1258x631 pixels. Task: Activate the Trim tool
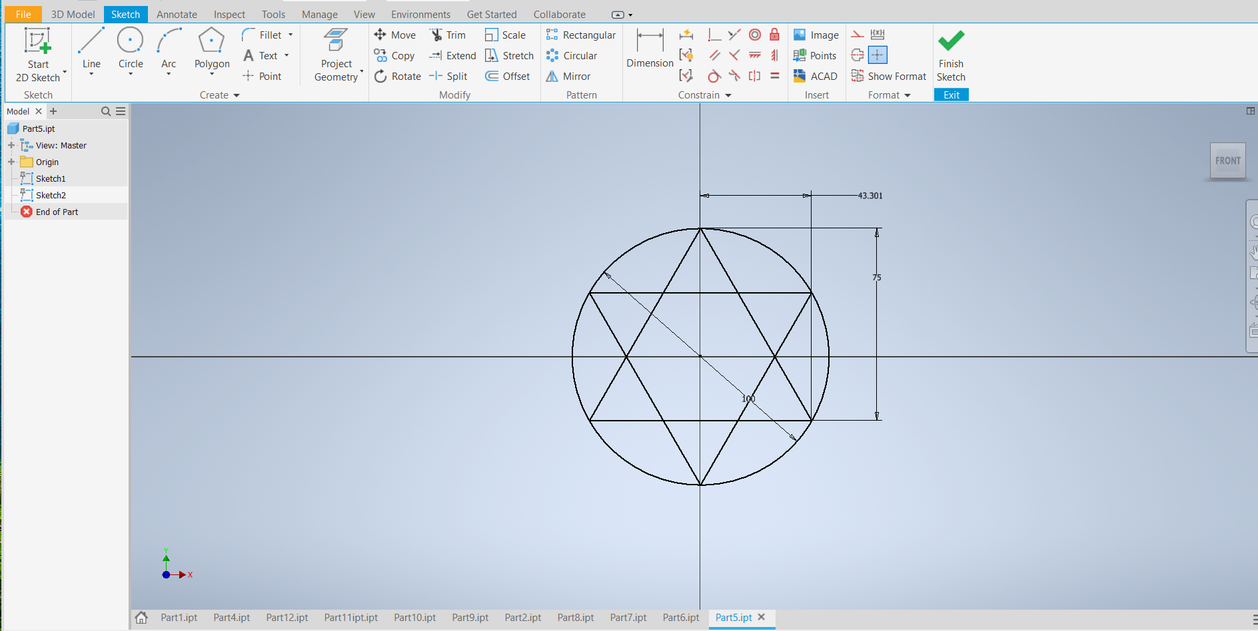tap(448, 35)
